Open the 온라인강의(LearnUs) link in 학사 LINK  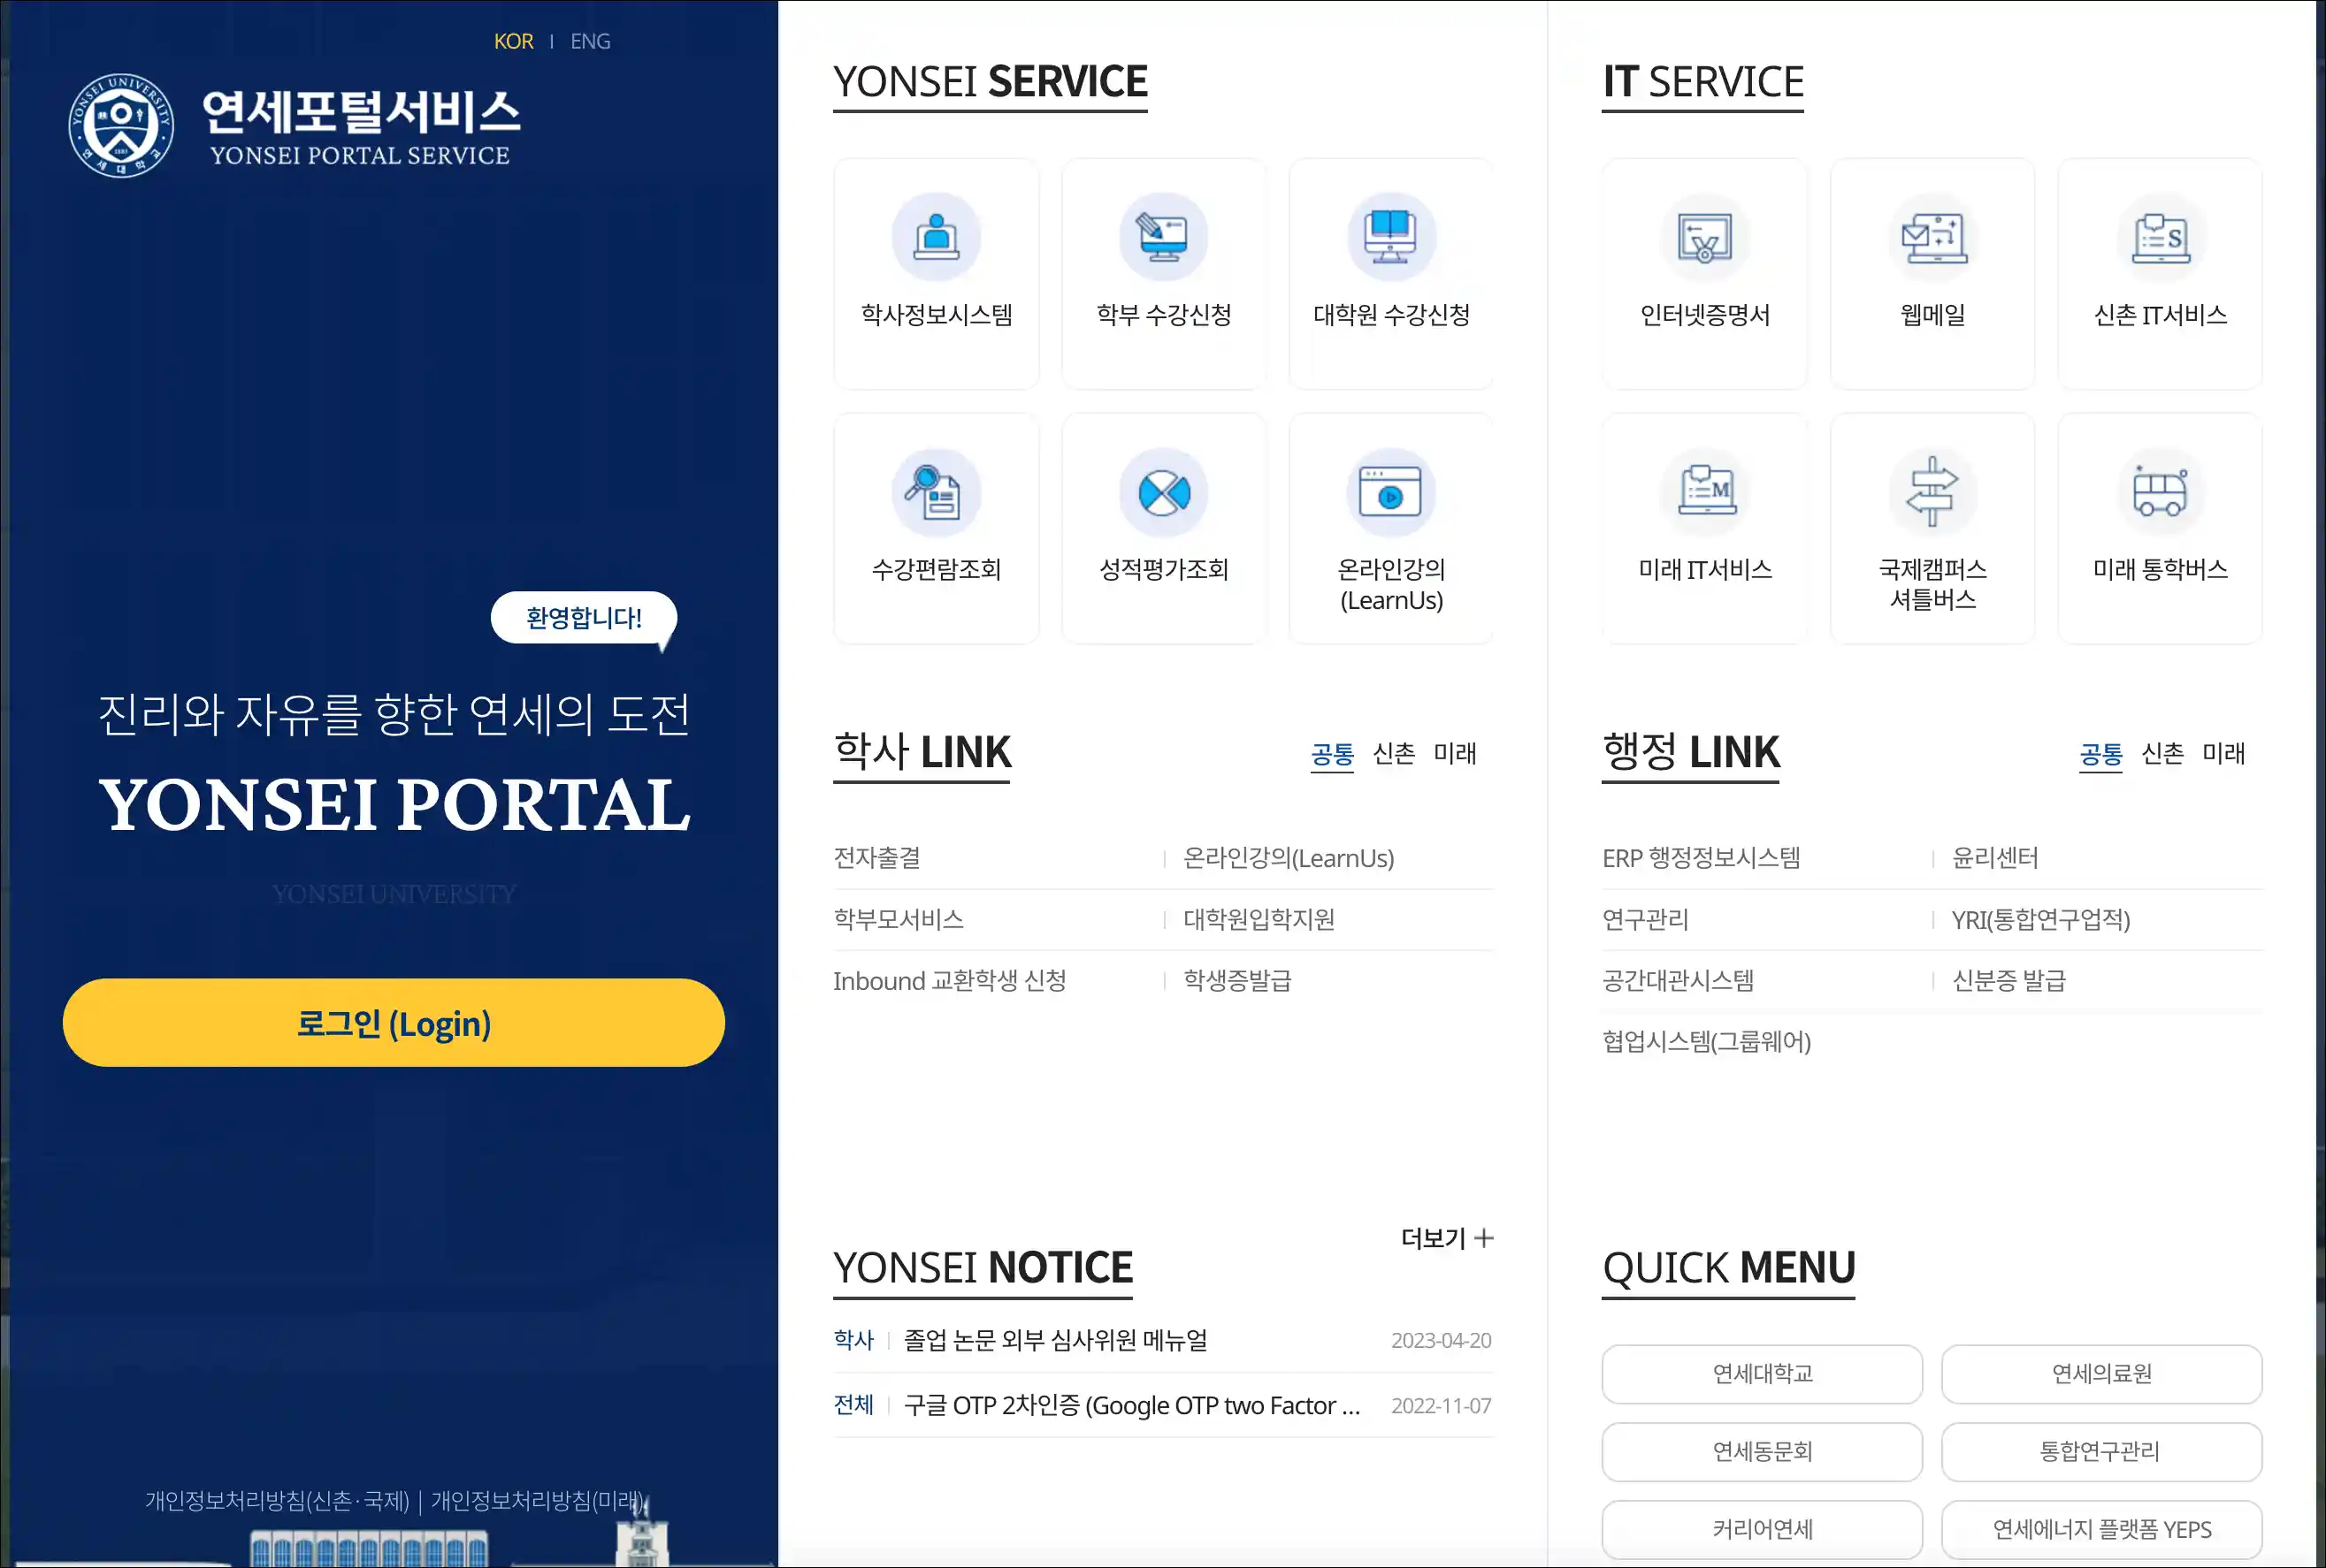coord(1288,858)
